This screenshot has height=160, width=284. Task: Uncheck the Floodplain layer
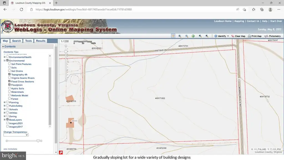tap(9, 85)
